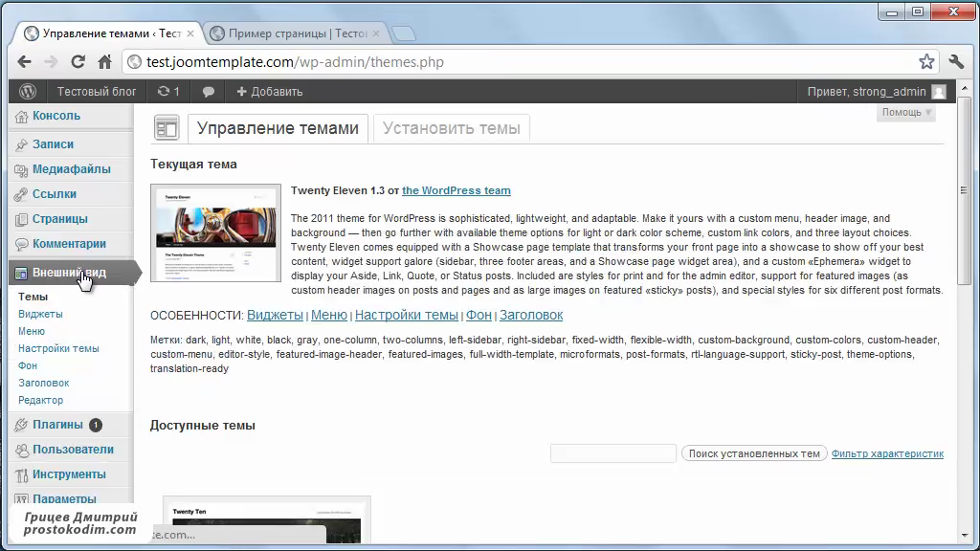The image size is (980, 551).
Task: Open Записи in the sidebar
Action: 54,143
